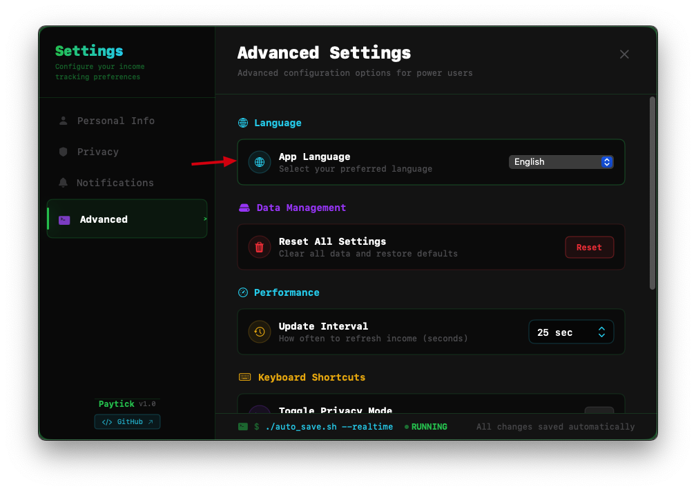Click the scrollbar on the right edge
The image size is (696, 491).
tap(651, 193)
